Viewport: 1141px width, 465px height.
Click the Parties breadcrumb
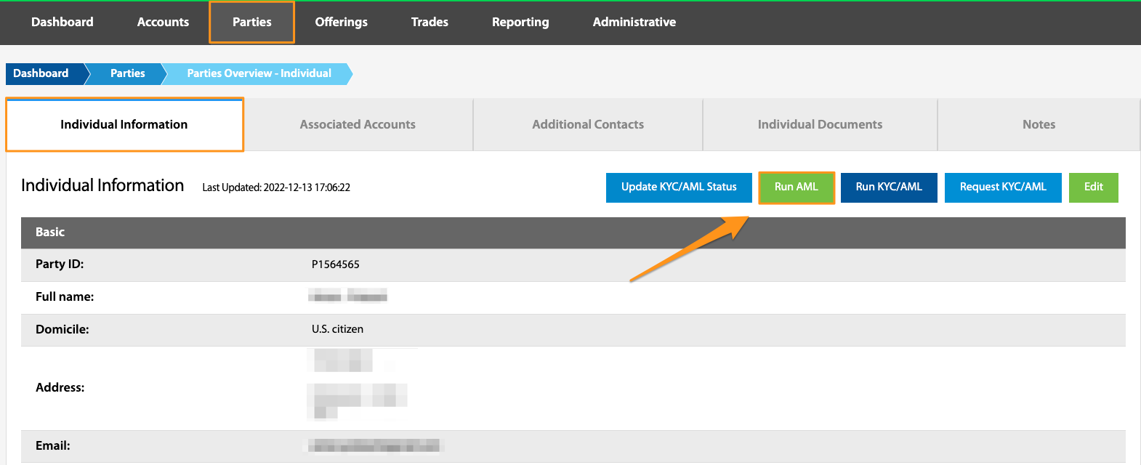click(x=128, y=73)
